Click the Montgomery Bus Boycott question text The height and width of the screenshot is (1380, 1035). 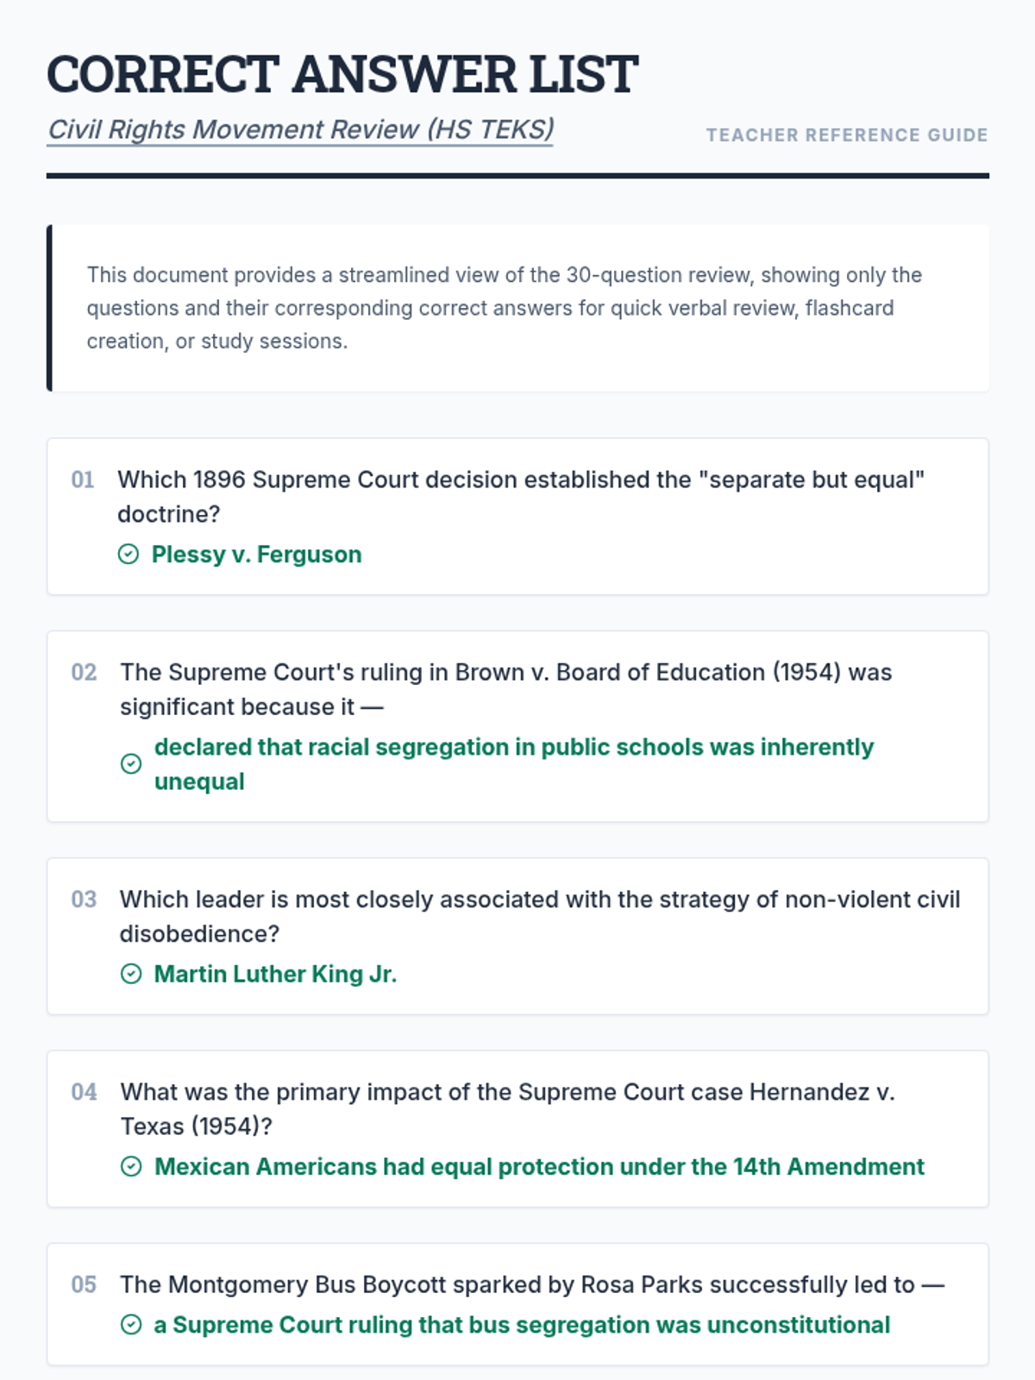tap(532, 1285)
